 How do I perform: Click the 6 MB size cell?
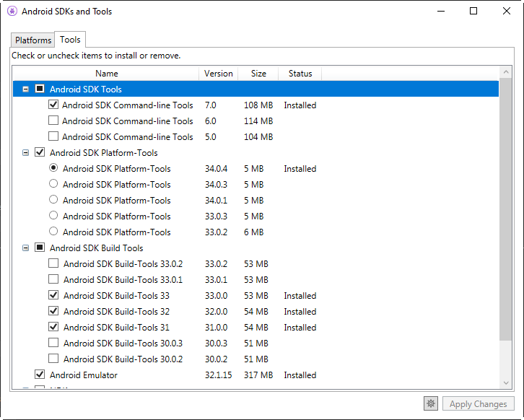click(253, 232)
